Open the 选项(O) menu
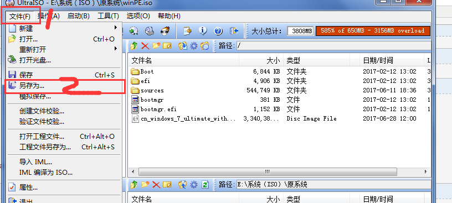Screen dimensions: 452x203 (138, 16)
